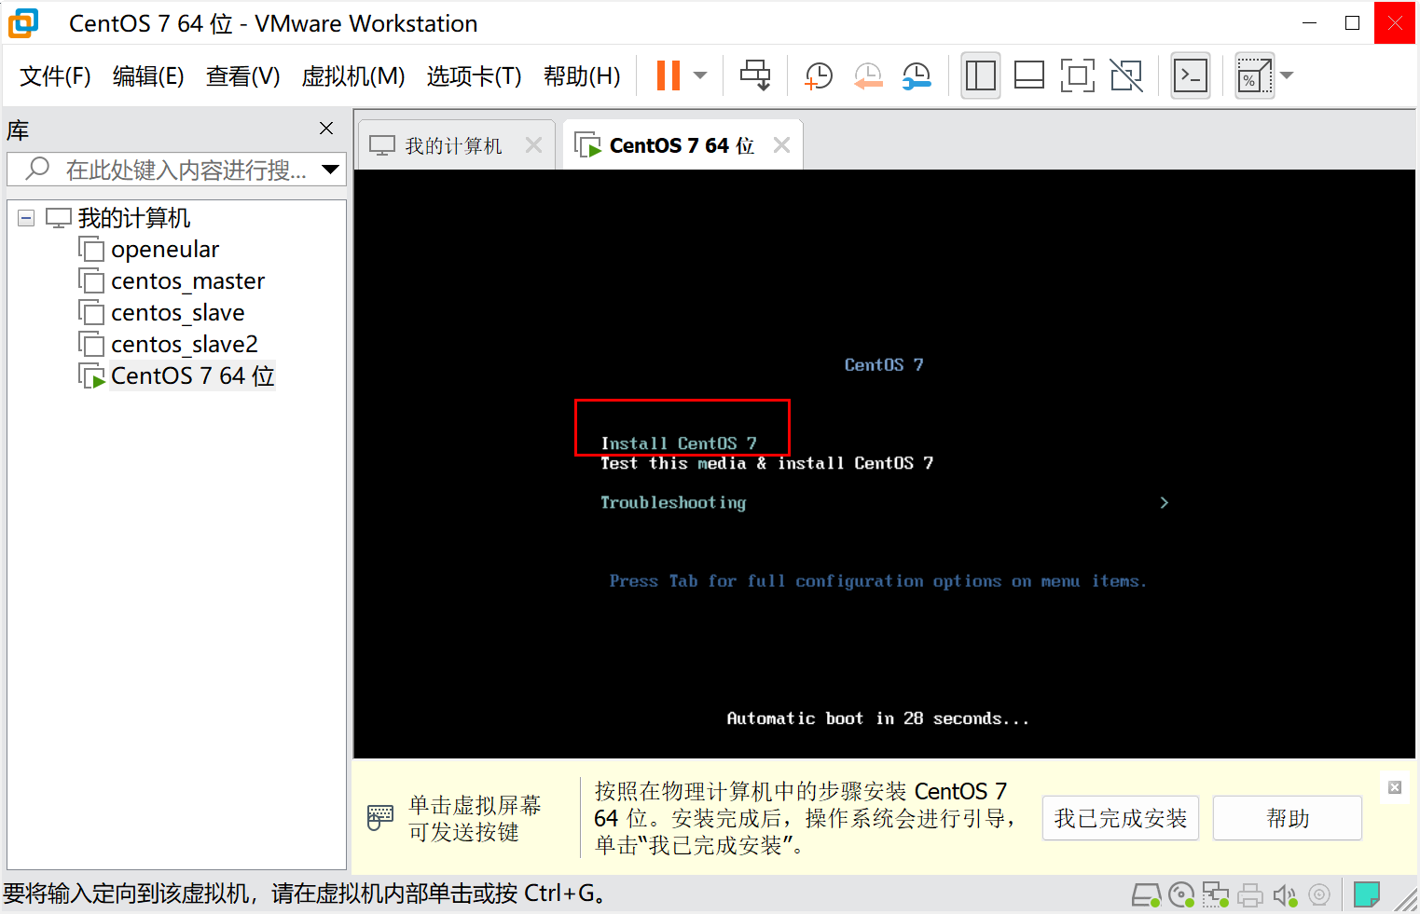Screen dimensions: 1420x914
Task: Open the 虚拟机(M) menu
Action: click(353, 75)
